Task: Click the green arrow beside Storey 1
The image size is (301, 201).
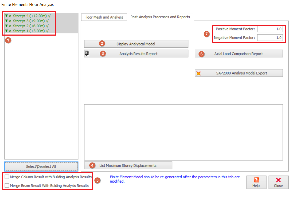Action: point(6,31)
